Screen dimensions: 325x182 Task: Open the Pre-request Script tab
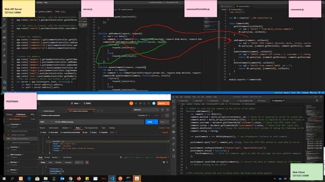(91, 128)
